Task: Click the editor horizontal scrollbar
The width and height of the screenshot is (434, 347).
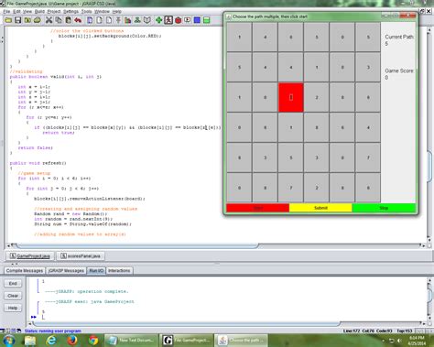Action: pyautogui.click(x=137, y=245)
